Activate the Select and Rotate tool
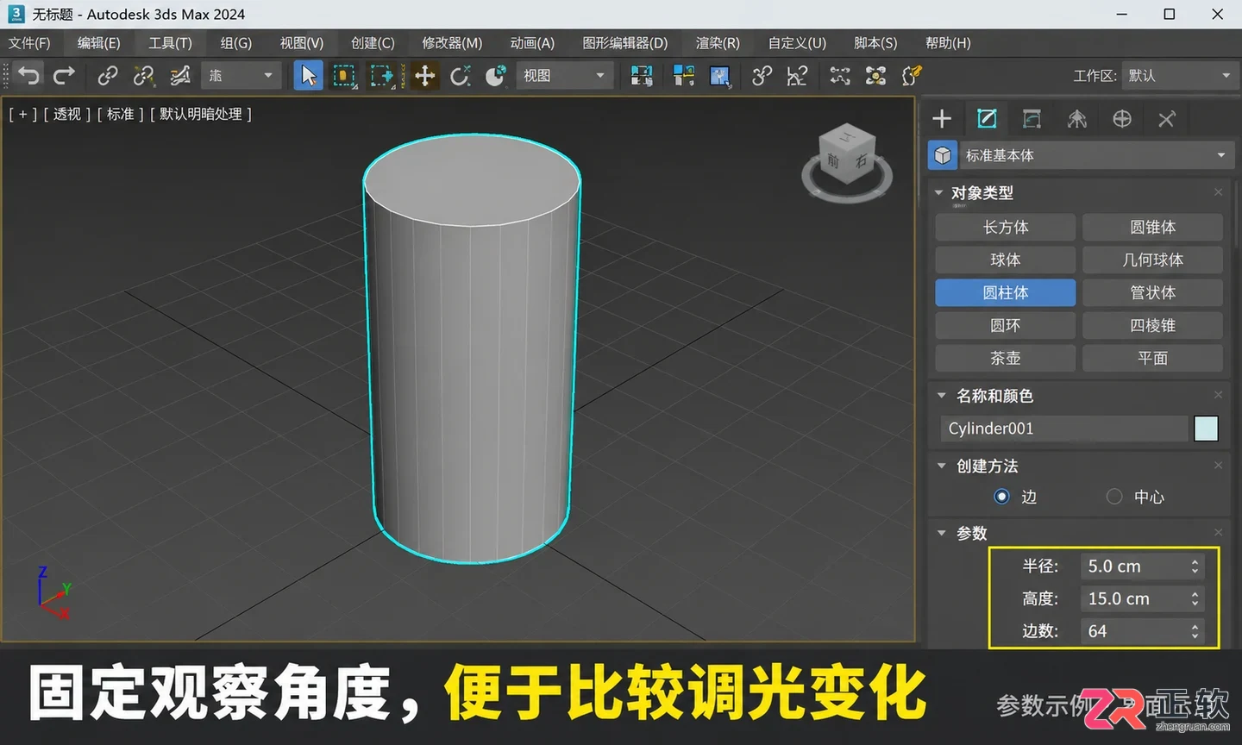This screenshot has height=745, width=1242. click(x=460, y=76)
